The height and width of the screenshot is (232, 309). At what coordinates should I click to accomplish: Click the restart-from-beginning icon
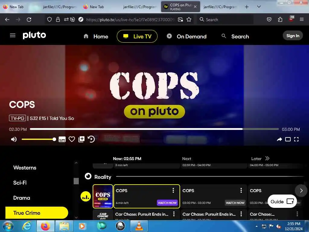91,139
